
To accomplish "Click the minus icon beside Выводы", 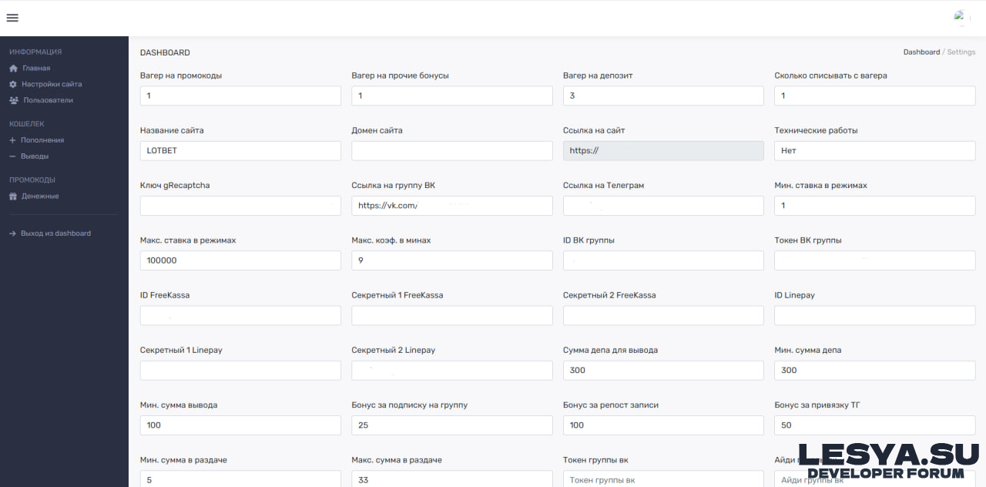I will 12,156.
